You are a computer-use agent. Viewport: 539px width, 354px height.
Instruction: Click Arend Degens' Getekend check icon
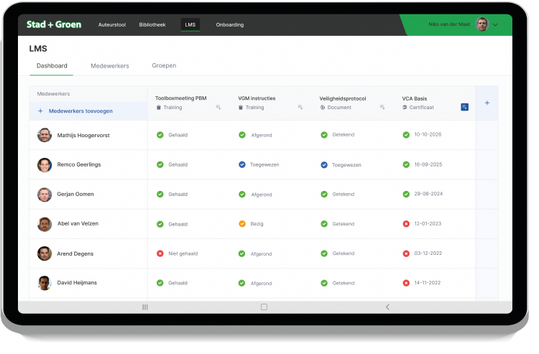pos(324,253)
